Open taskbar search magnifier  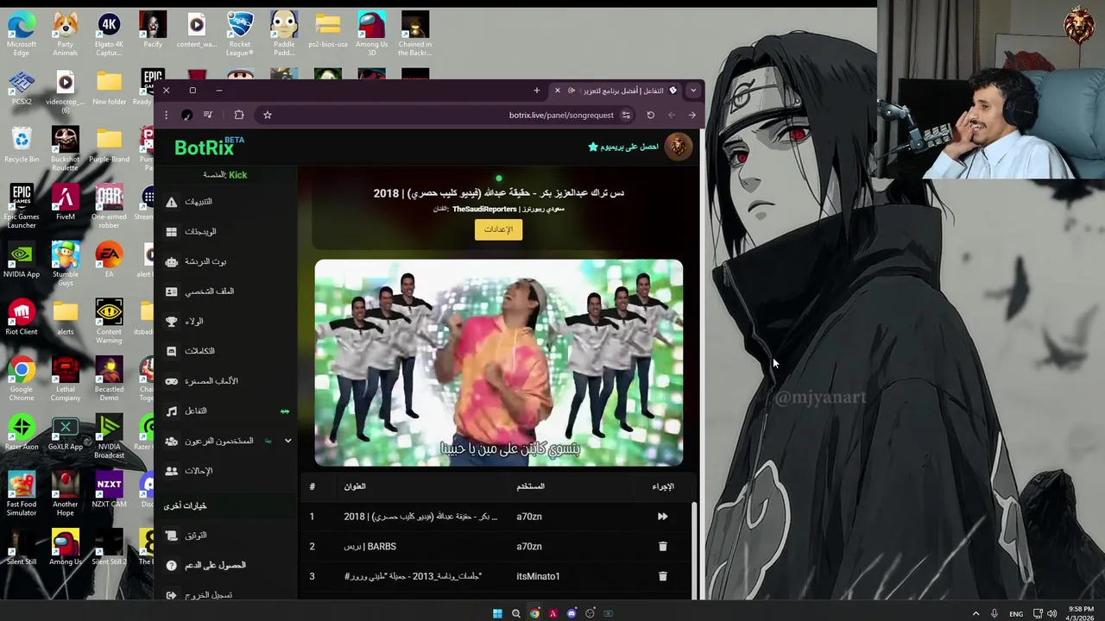[x=516, y=613]
